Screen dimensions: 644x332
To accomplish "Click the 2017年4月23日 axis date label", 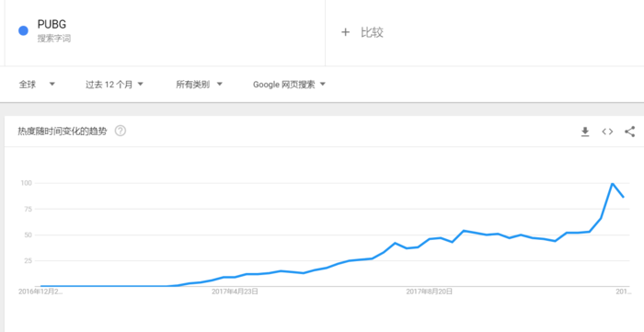I will tap(235, 292).
